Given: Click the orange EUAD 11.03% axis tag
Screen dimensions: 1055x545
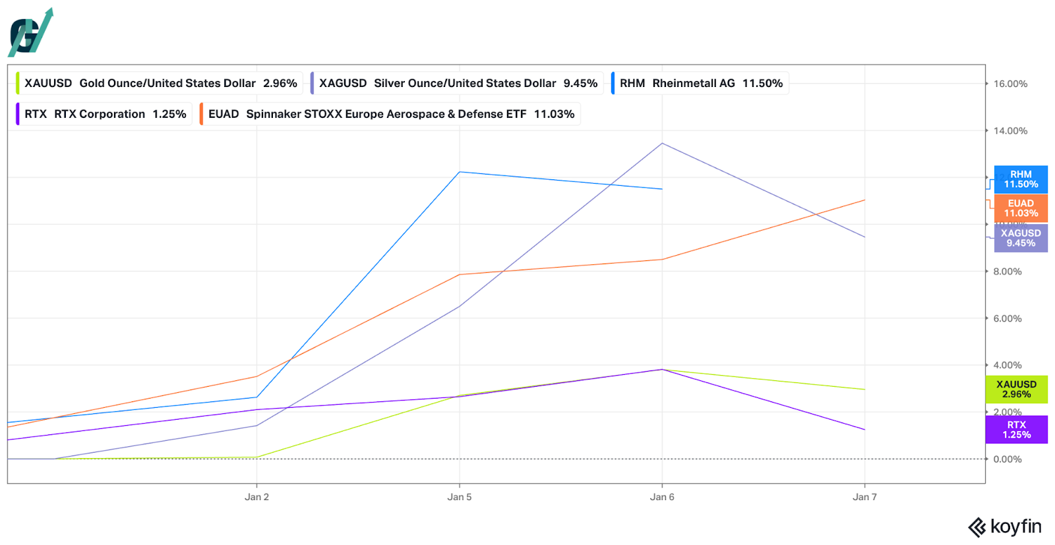Looking at the screenshot, I should click(1021, 208).
